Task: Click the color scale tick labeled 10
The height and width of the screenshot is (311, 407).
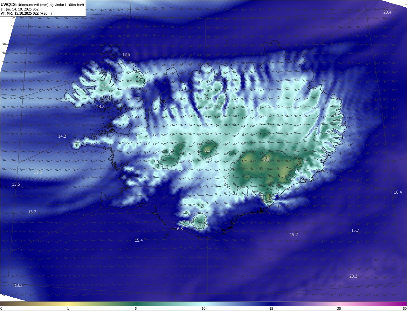Action: point(203,308)
